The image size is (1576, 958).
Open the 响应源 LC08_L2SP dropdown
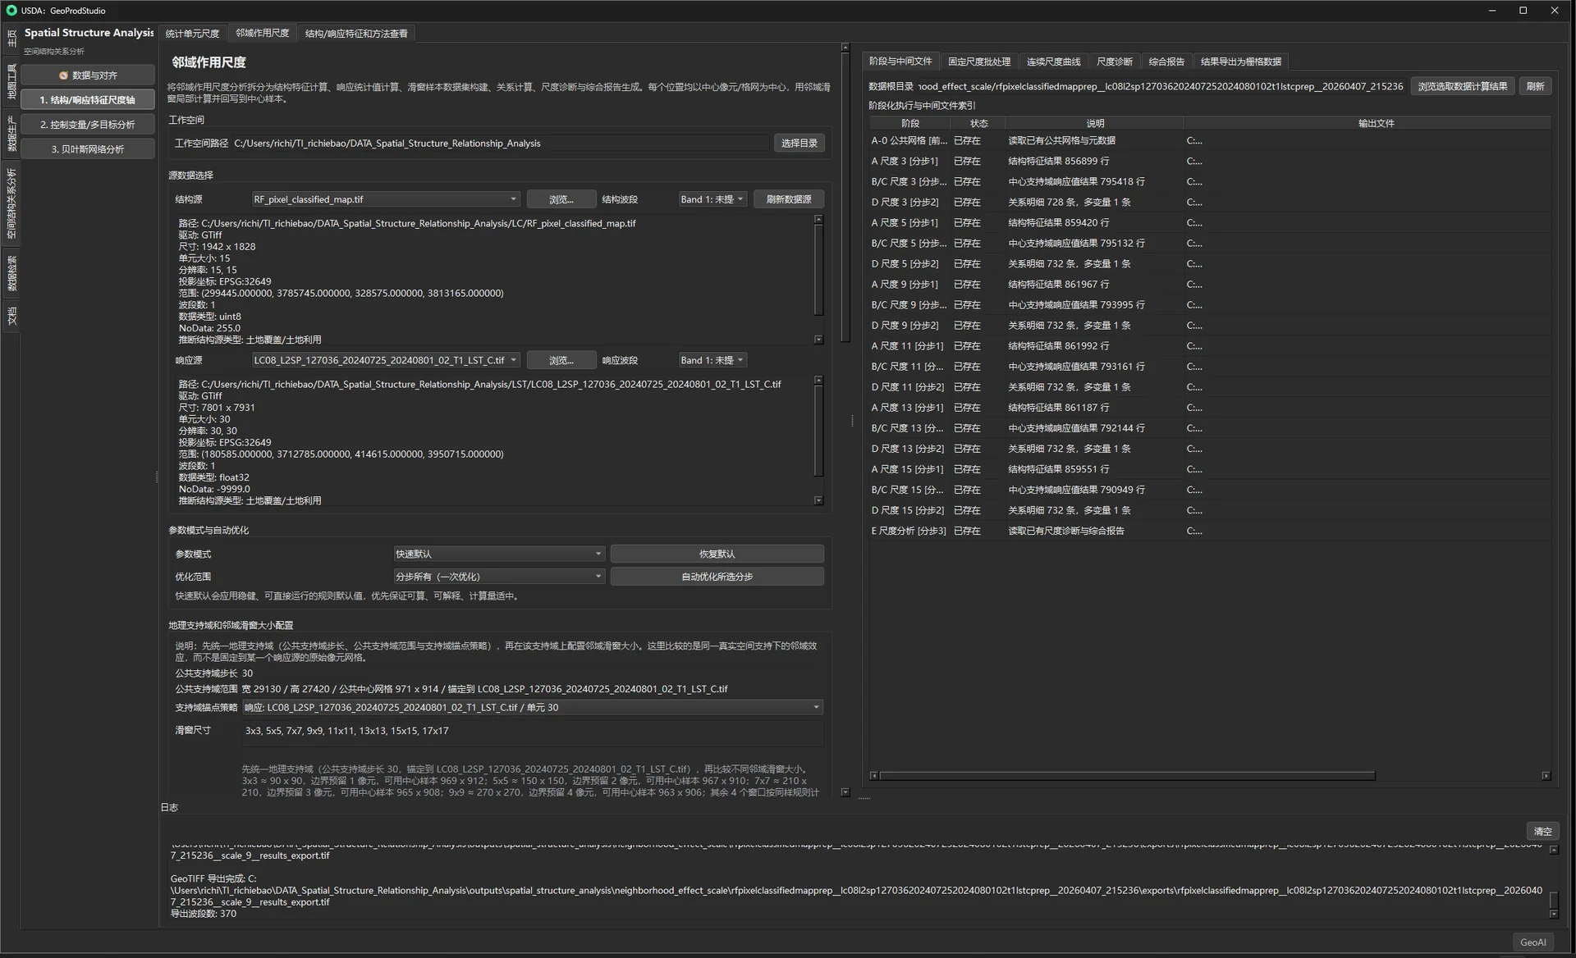click(385, 360)
